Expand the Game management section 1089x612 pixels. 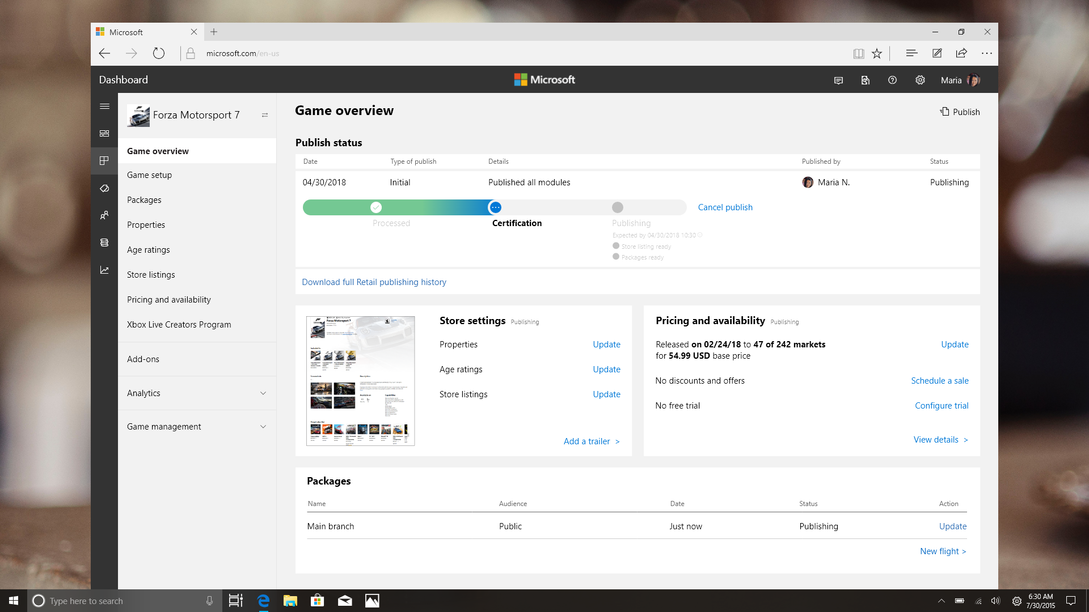(x=263, y=427)
